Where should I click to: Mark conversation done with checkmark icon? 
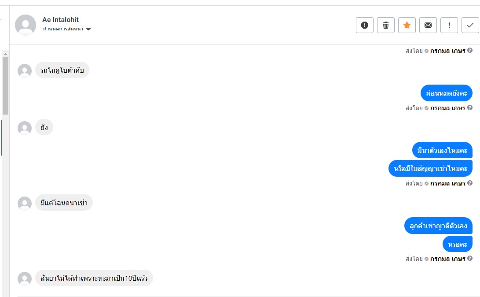click(x=470, y=25)
